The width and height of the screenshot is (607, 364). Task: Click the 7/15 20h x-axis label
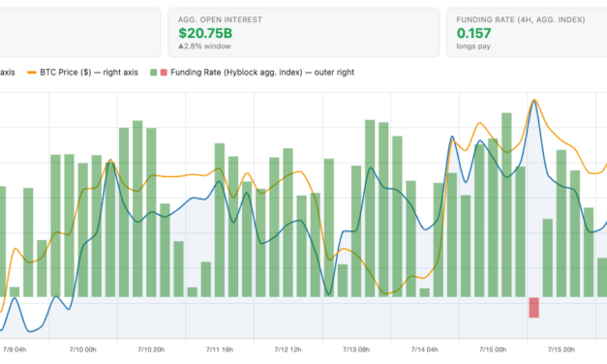point(561,349)
